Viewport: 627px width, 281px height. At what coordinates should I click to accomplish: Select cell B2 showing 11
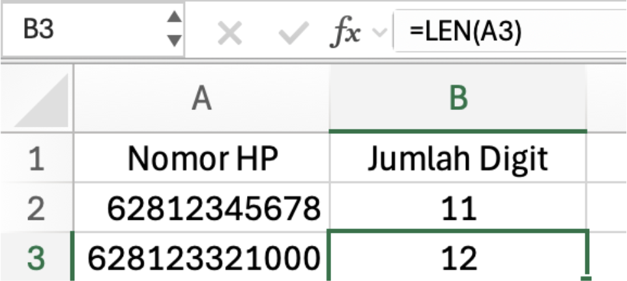[458, 208]
